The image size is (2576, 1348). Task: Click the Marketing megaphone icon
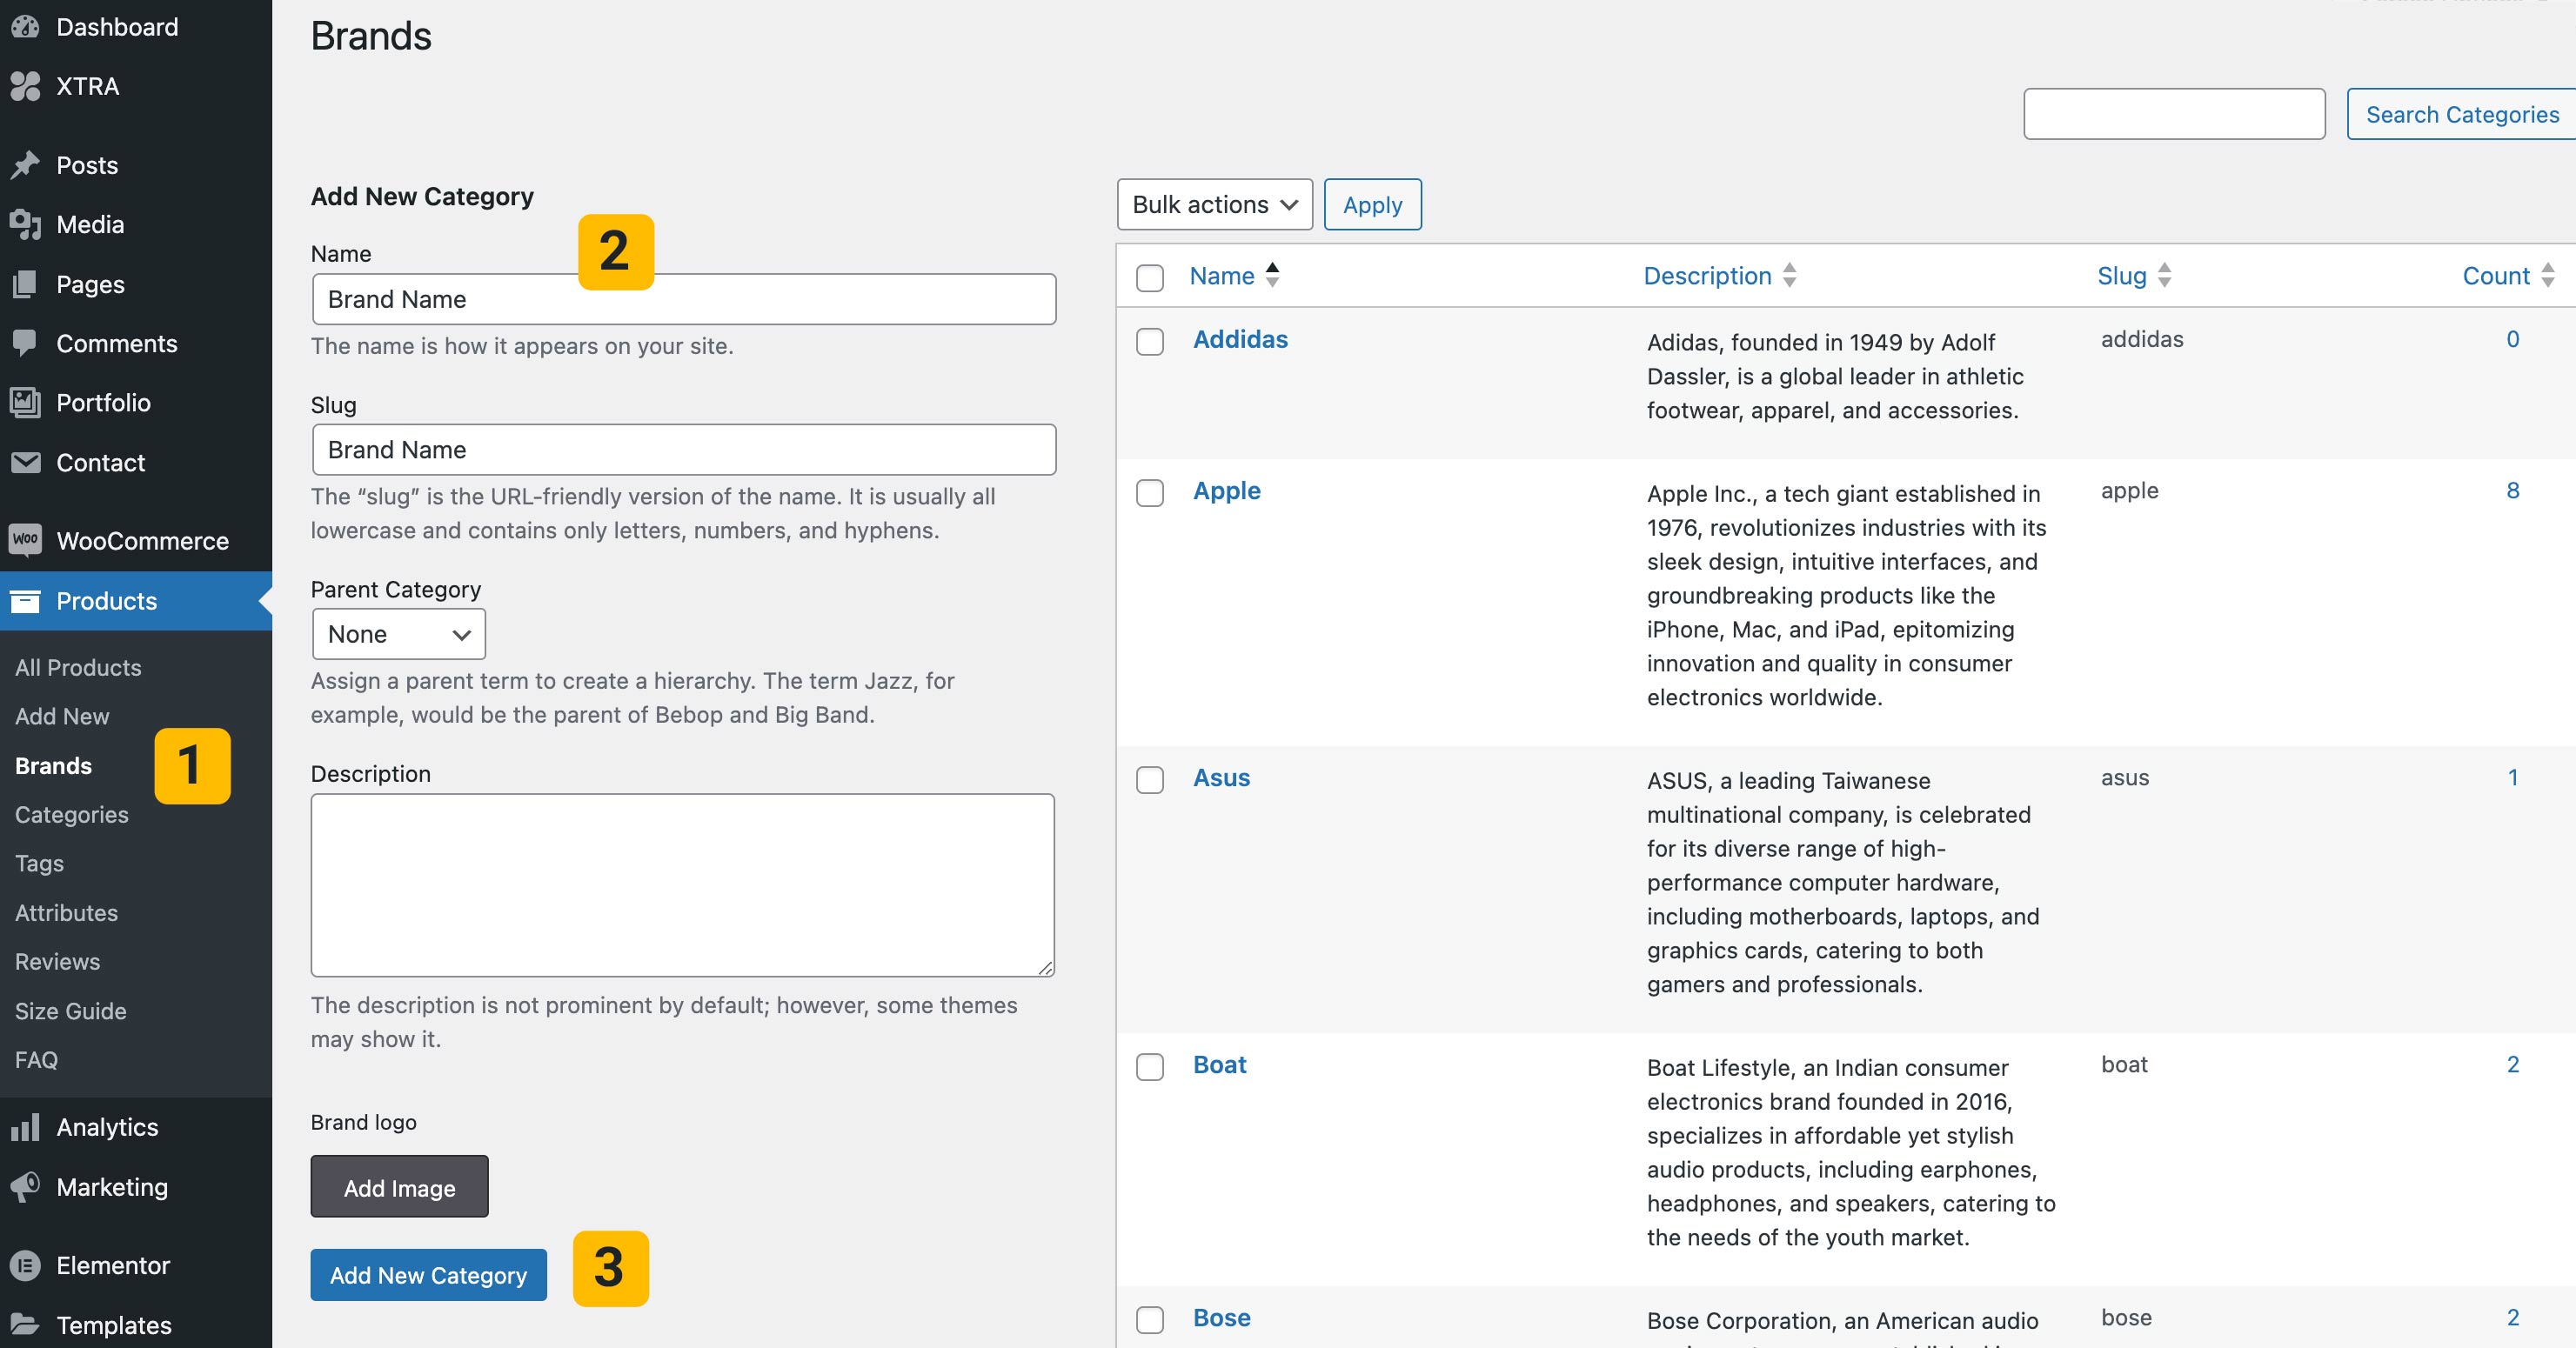(25, 1187)
